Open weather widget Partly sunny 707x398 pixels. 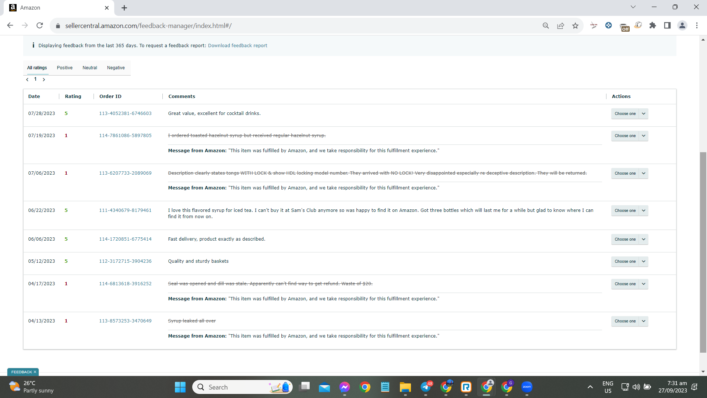tap(31, 387)
